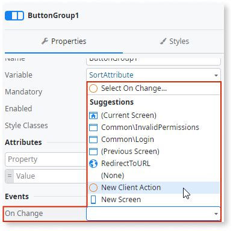
Task: Click the equals sign icon beside Value
Action: [x=10, y=176]
